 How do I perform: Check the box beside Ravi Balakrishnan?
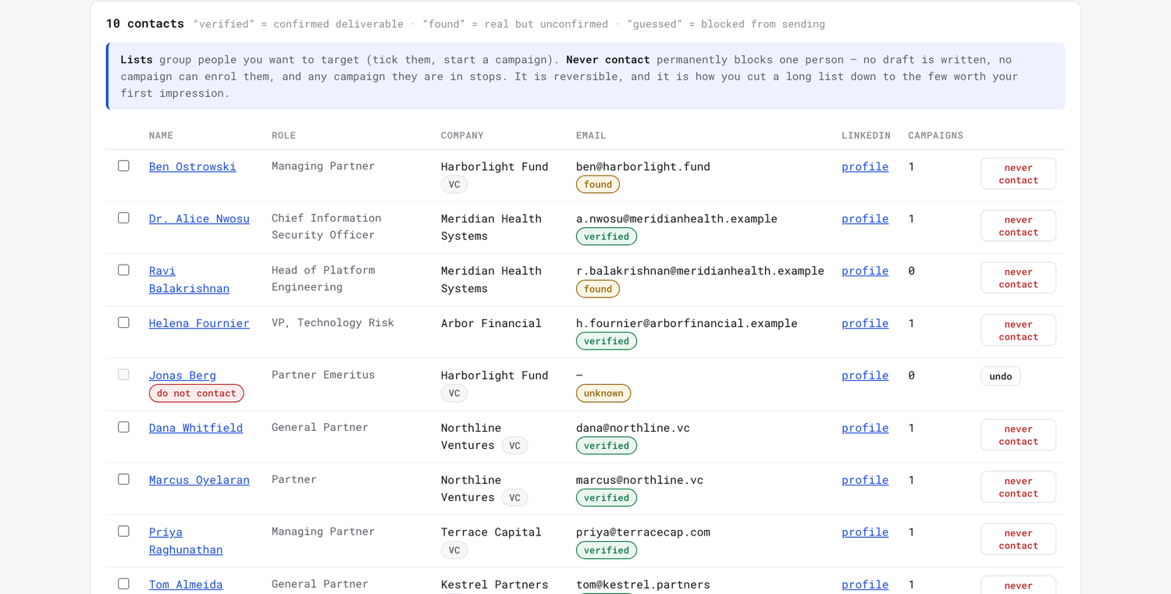pyautogui.click(x=123, y=270)
